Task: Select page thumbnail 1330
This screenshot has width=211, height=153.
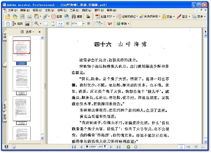Action: click(21, 49)
